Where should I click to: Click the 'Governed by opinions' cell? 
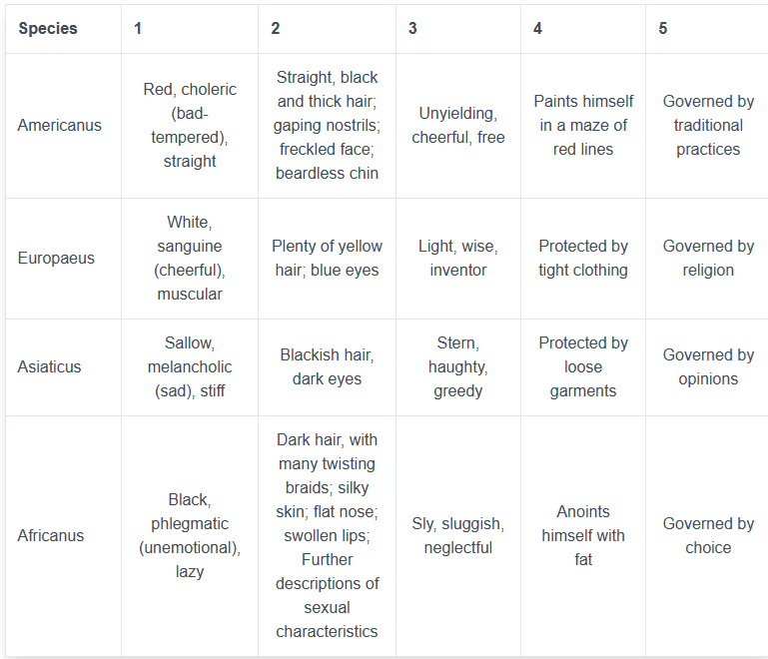coord(708,366)
